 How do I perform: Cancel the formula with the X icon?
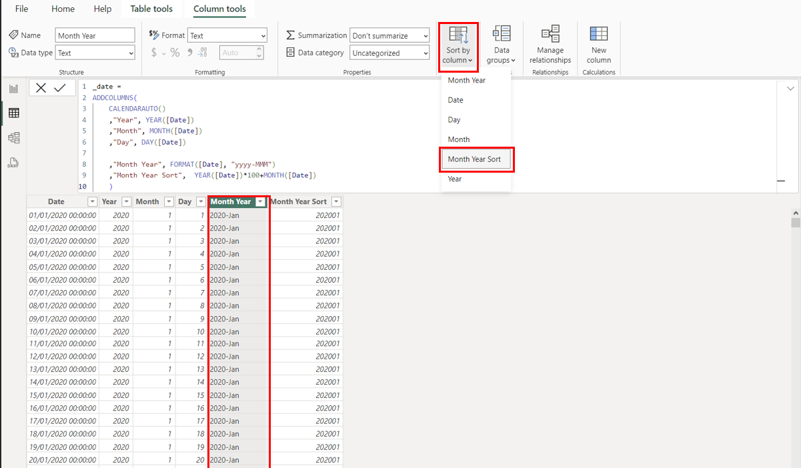point(41,88)
